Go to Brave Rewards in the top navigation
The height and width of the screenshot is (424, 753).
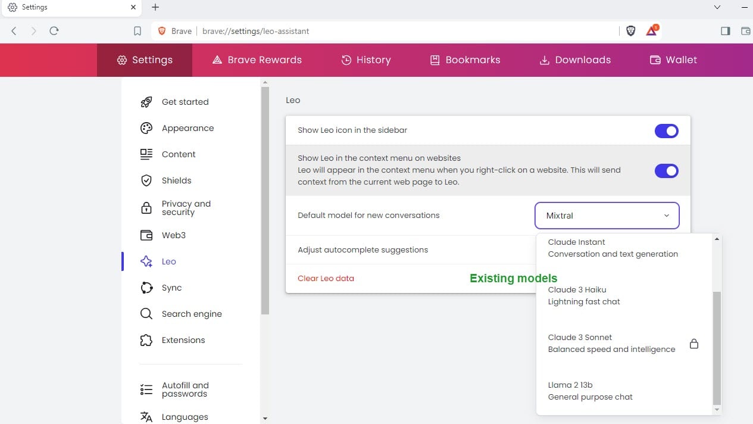click(x=257, y=60)
